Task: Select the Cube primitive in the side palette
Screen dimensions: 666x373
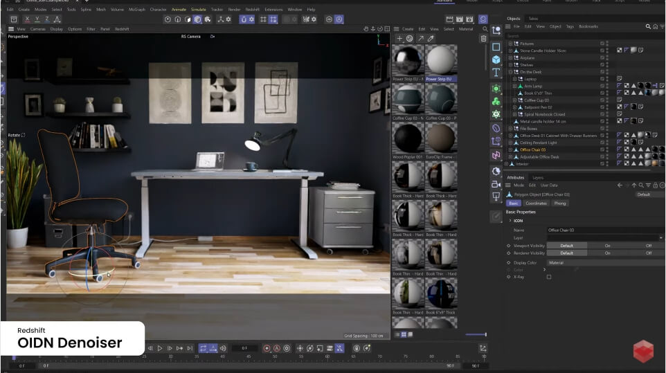Action: 496,60
